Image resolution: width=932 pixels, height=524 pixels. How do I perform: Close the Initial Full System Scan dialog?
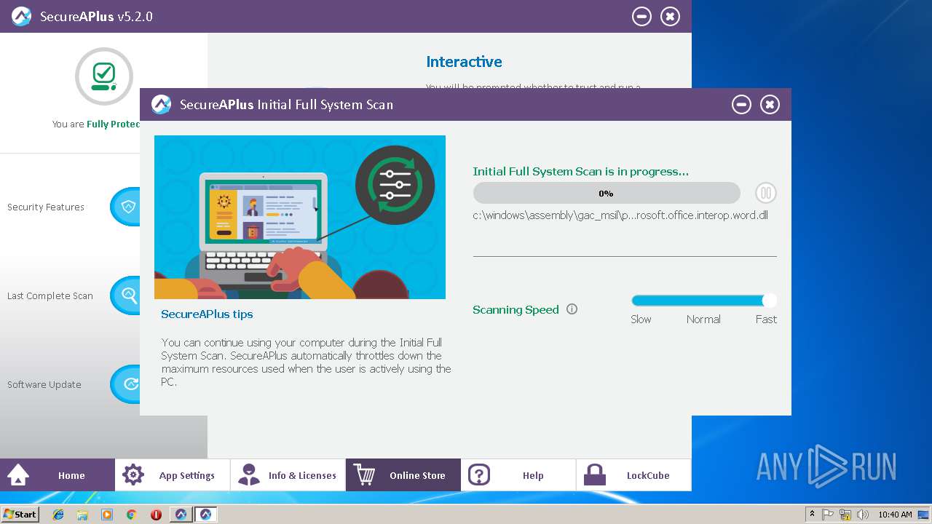[x=770, y=105]
